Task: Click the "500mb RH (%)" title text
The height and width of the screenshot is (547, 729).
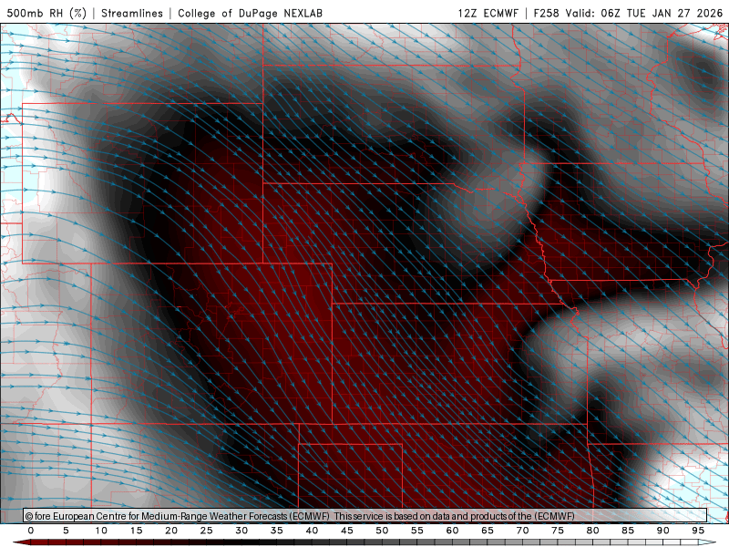Action: coord(46,13)
